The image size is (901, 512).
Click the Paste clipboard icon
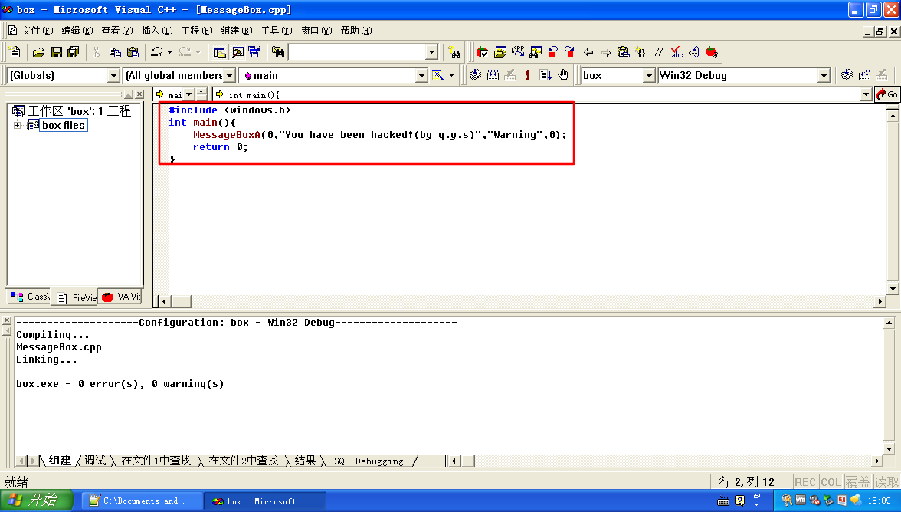pyautogui.click(x=133, y=52)
